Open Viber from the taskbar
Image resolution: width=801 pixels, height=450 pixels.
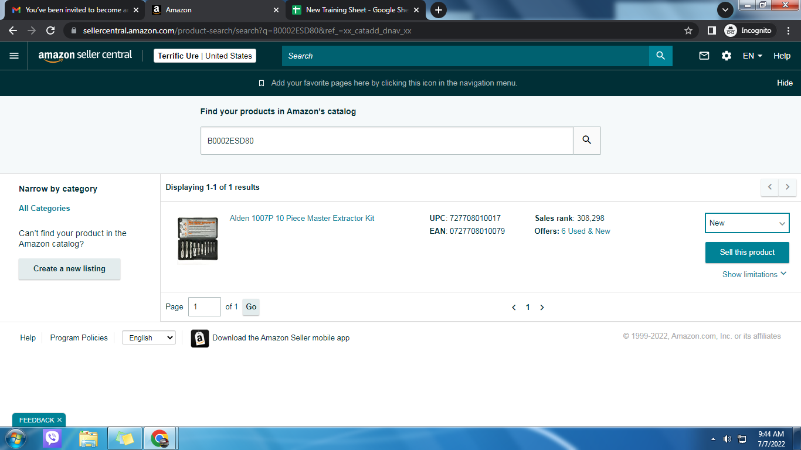click(52, 438)
